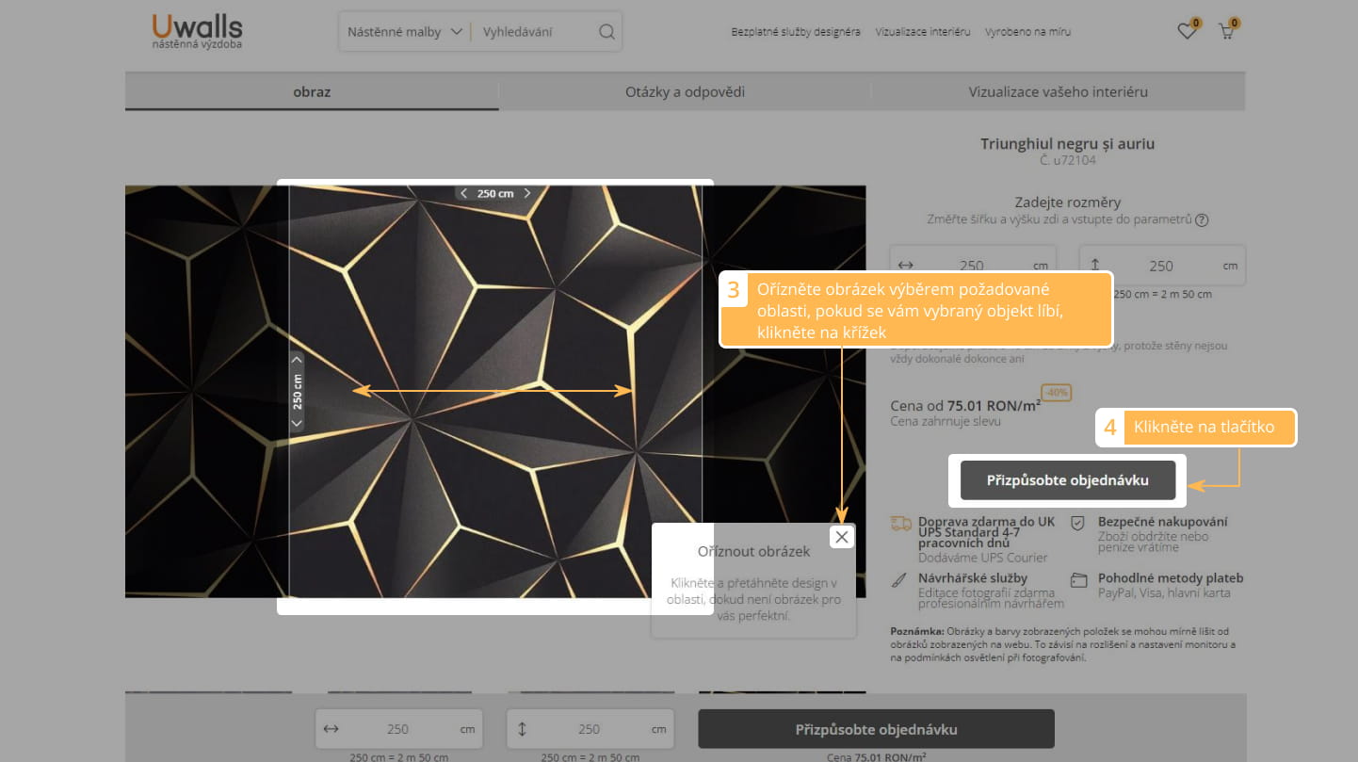This screenshot has width=1358, height=762.
Task: Select the obraz tab
Action: (x=312, y=92)
